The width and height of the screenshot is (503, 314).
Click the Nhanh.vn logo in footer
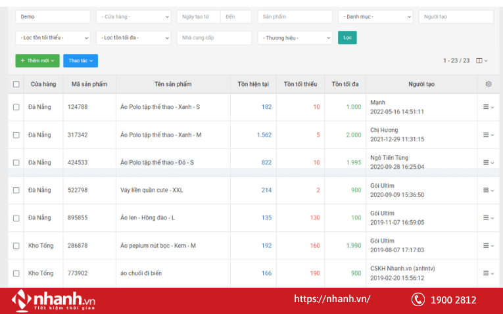click(x=54, y=300)
